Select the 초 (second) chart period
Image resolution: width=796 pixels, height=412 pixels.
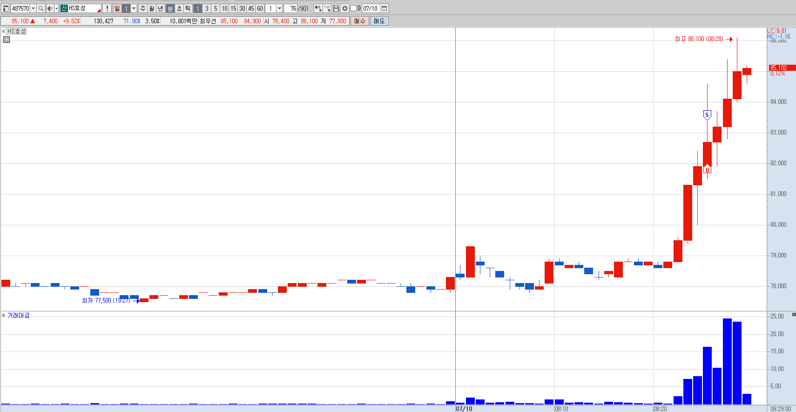[179, 8]
